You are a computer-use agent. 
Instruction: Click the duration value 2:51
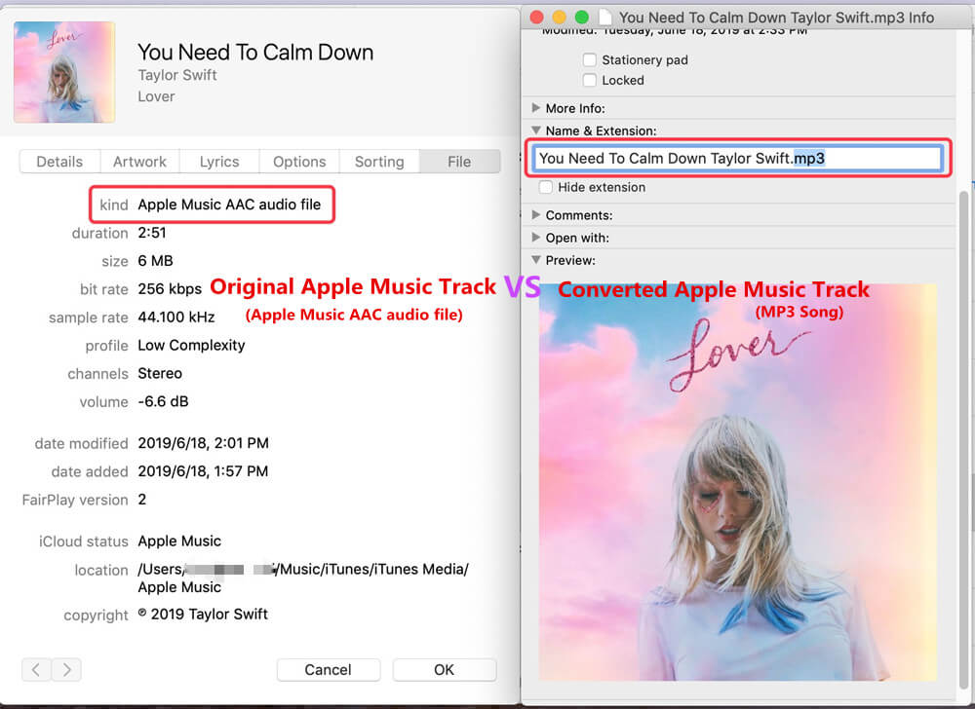click(x=152, y=233)
